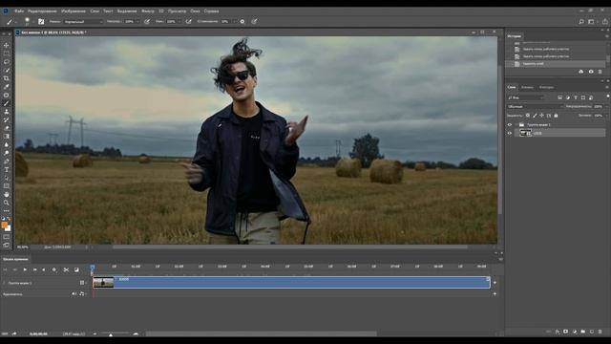This screenshot has width=611, height=344.
Task: Toggle lock all for the selected layer
Action: click(556, 116)
